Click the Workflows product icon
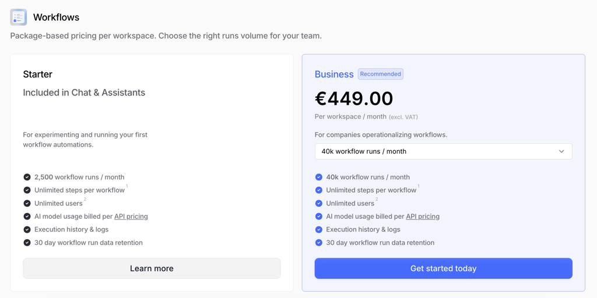The height and width of the screenshot is (298, 597). coord(18,17)
